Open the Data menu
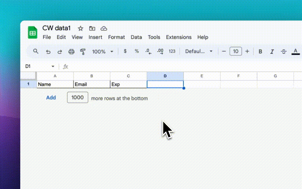 [x=136, y=37]
